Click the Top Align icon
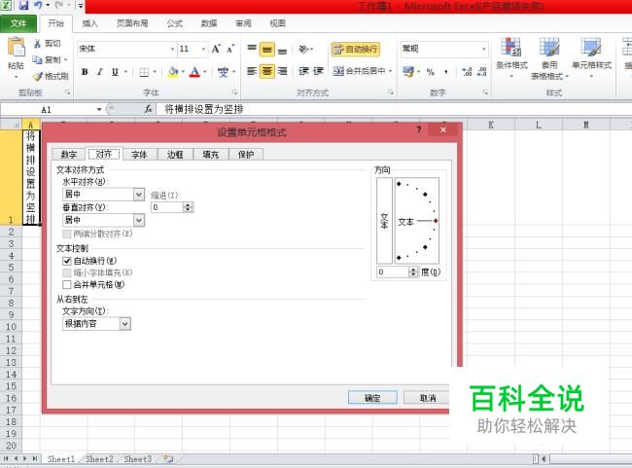632x468 pixels. pyautogui.click(x=252, y=50)
